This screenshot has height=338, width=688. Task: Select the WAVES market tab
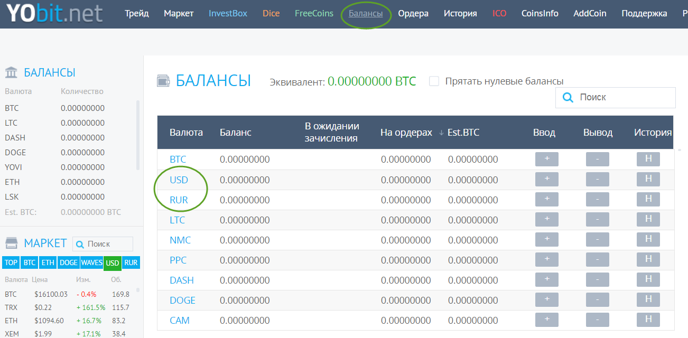click(91, 262)
